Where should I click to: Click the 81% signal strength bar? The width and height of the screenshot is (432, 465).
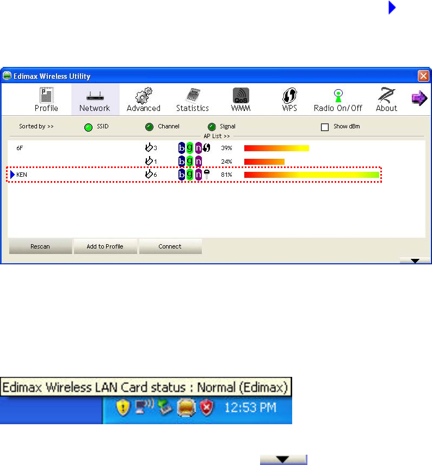(312, 175)
